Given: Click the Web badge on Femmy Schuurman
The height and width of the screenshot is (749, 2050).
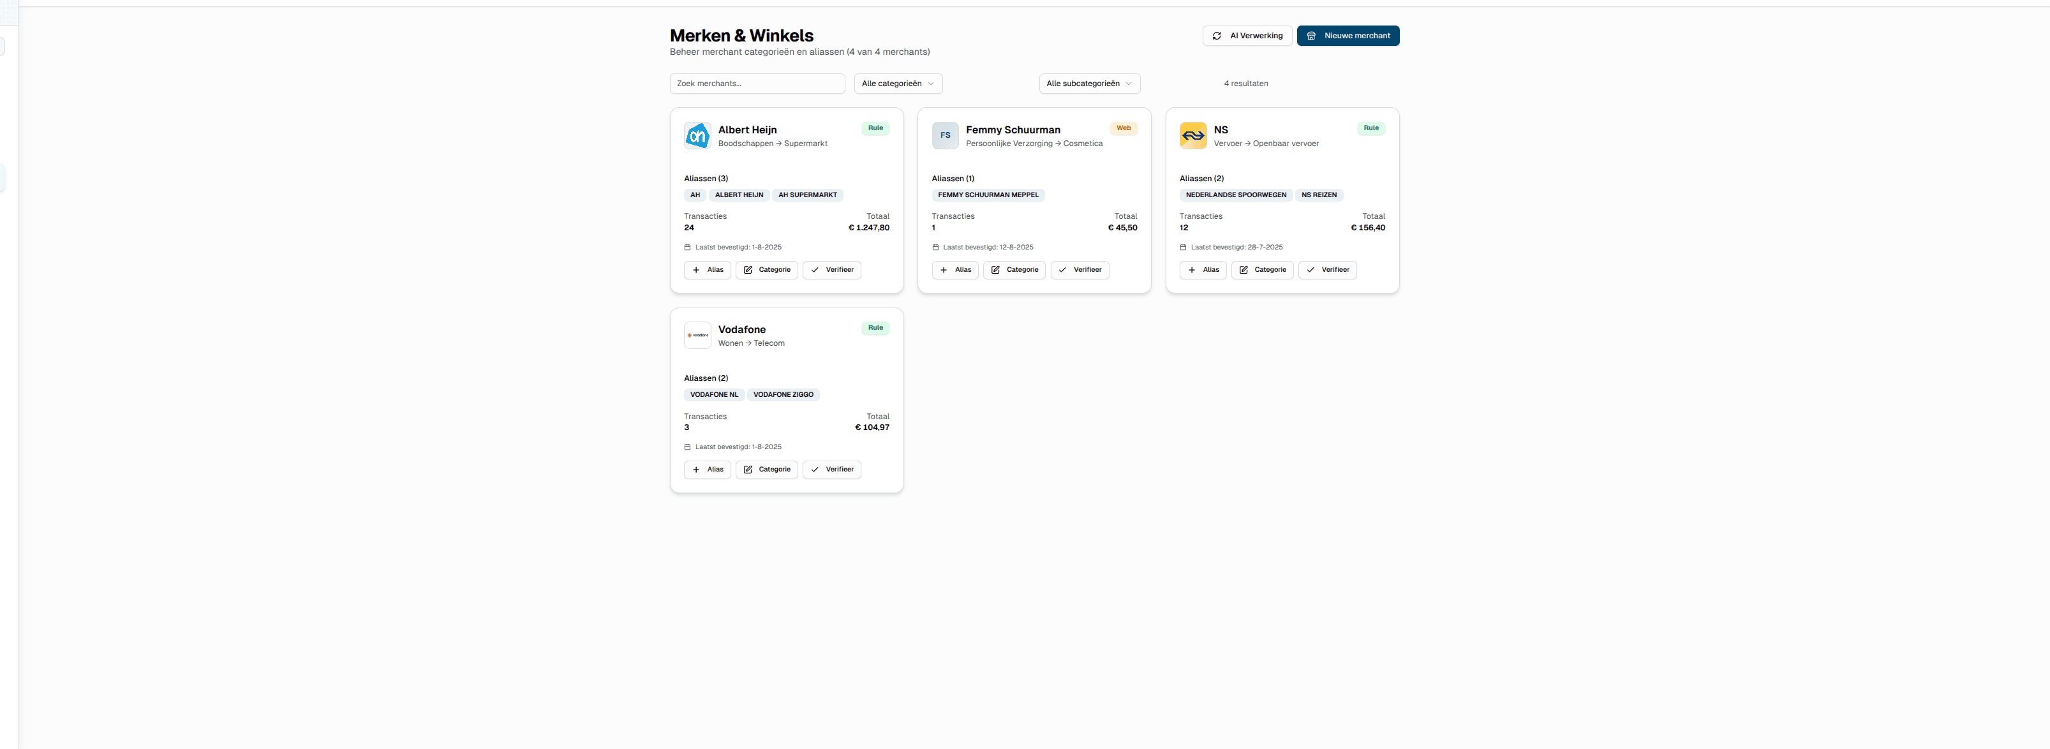Looking at the screenshot, I should [x=1123, y=128].
